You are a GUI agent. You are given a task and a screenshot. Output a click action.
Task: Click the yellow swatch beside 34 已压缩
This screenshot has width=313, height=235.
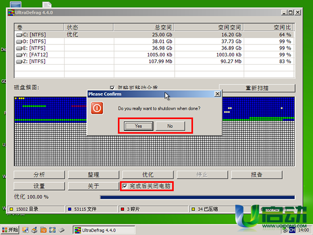click(193, 209)
